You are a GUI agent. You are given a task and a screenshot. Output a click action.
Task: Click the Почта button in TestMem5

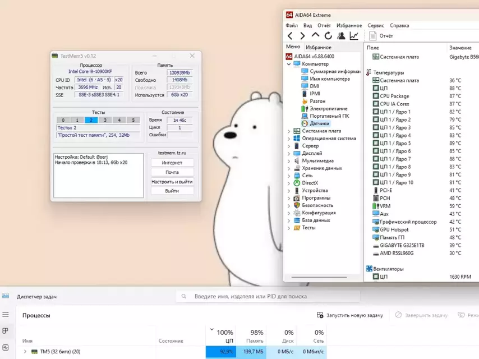pos(172,172)
